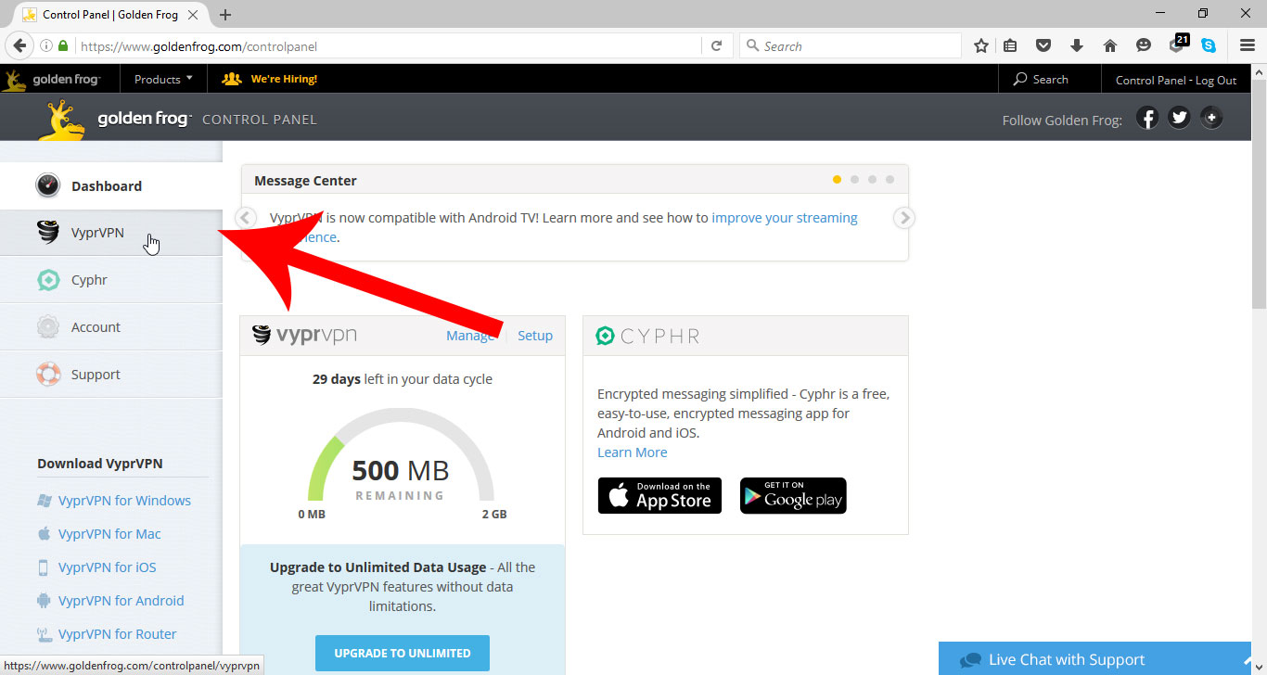Download VyprVPN for iOS
Image resolution: width=1267 pixels, height=675 pixels.
pyautogui.click(x=107, y=567)
